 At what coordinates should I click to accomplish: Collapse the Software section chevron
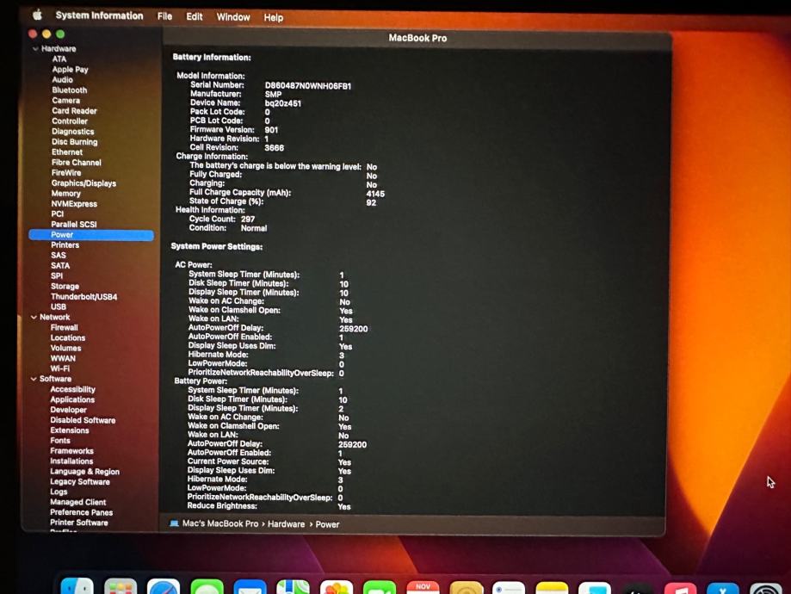(x=34, y=379)
